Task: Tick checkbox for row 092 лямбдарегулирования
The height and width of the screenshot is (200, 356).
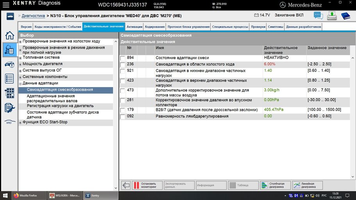Action: coord(123,117)
